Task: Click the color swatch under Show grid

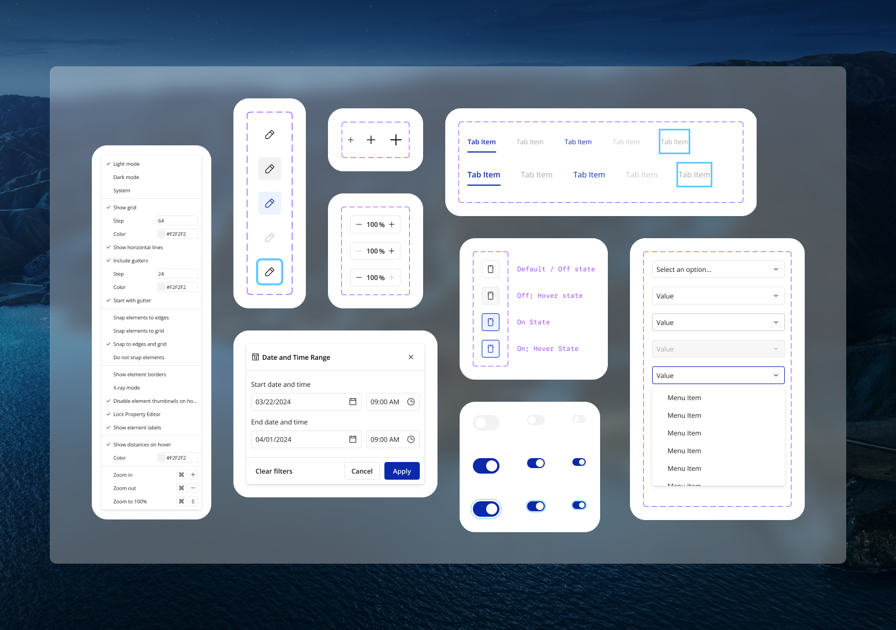Action: coord(162,234)
